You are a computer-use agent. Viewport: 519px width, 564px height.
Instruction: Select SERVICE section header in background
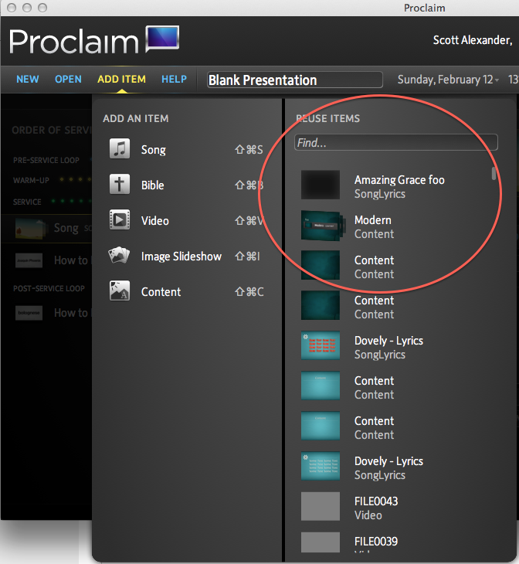pyautogui.click(x=27, y=202)
